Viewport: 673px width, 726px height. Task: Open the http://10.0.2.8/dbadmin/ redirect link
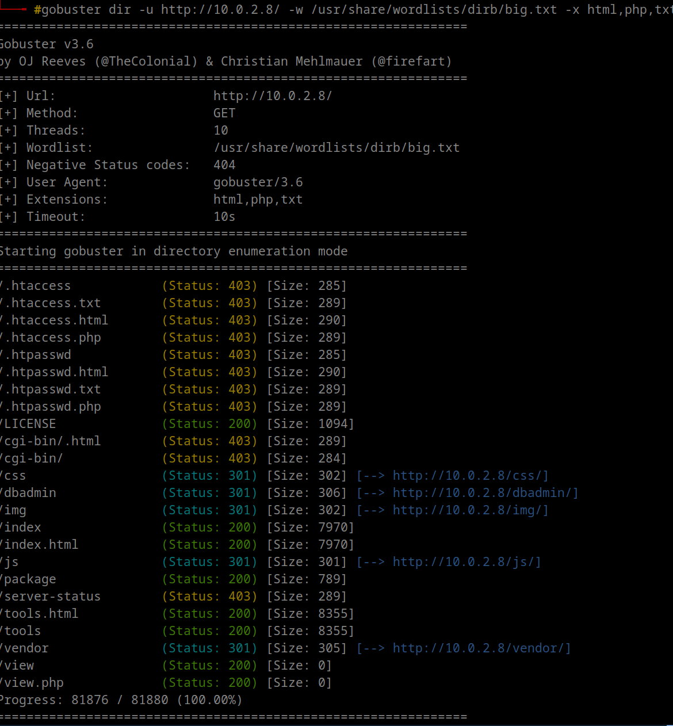[x=485, y=493]
